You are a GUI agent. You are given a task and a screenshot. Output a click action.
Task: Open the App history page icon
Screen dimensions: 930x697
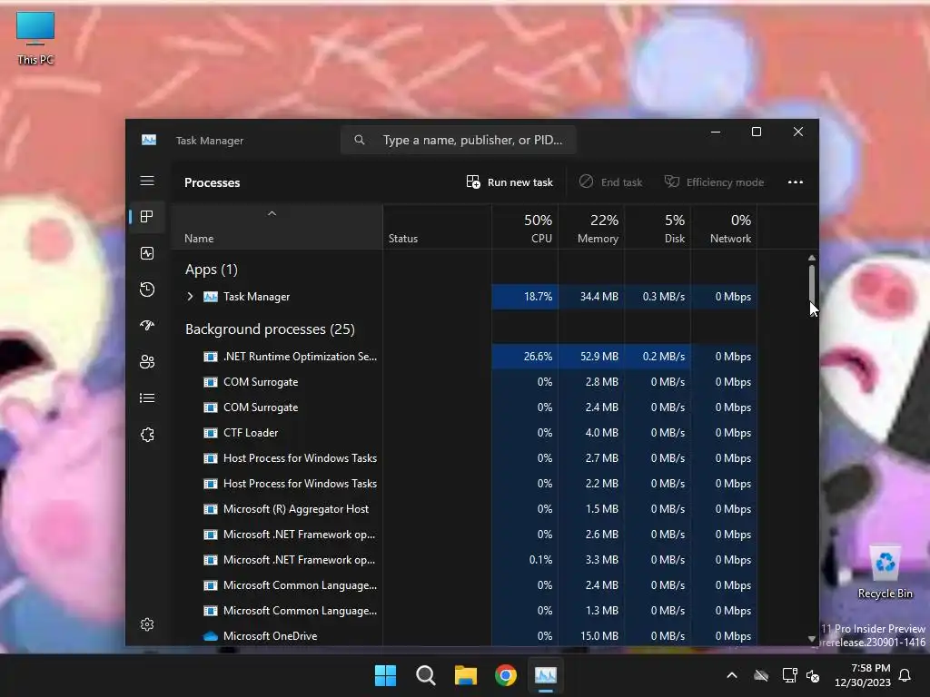coord(147,290)
